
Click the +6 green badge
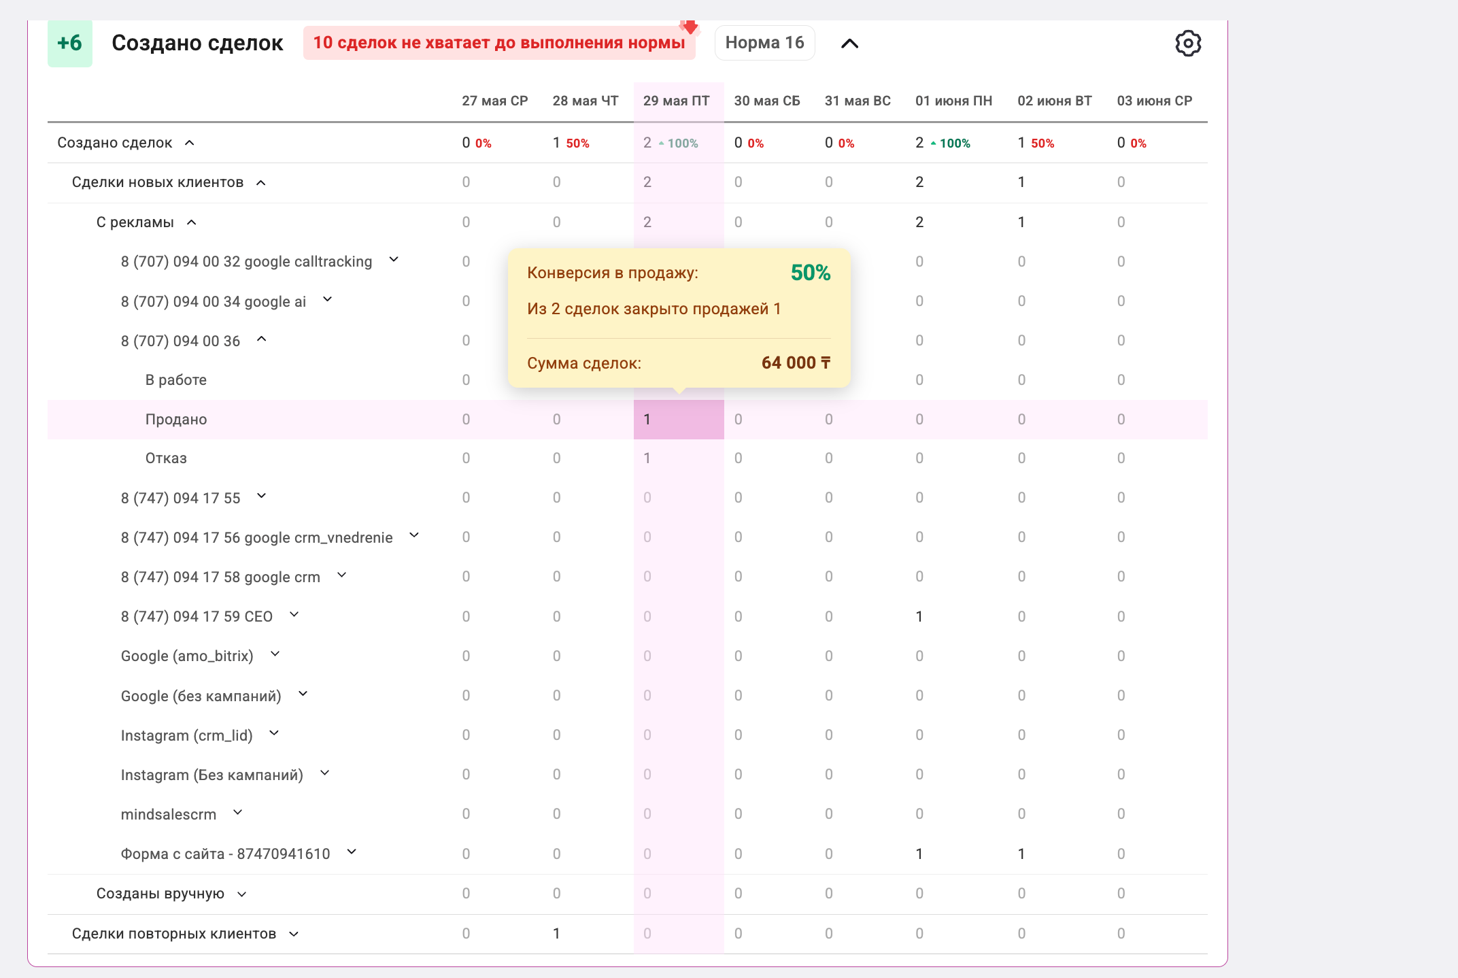click(x=69, y=43)
